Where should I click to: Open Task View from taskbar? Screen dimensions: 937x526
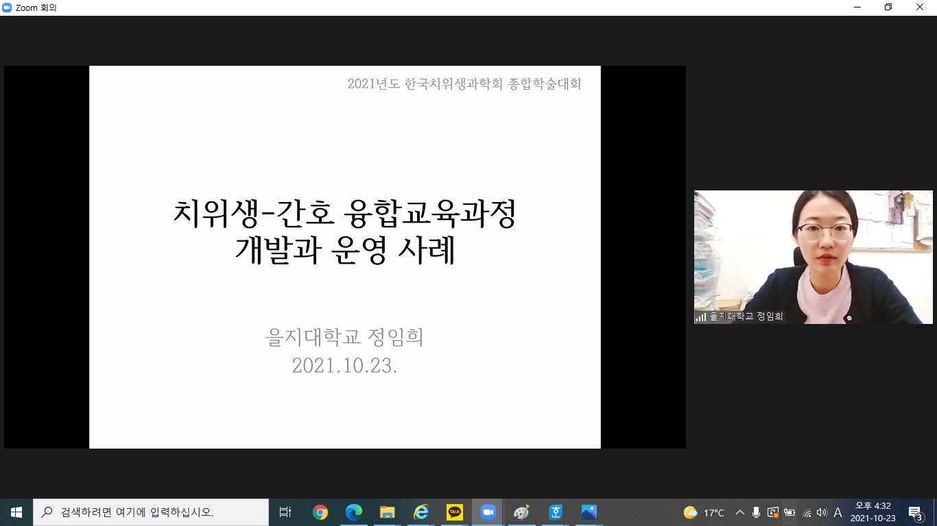point(285,512)
